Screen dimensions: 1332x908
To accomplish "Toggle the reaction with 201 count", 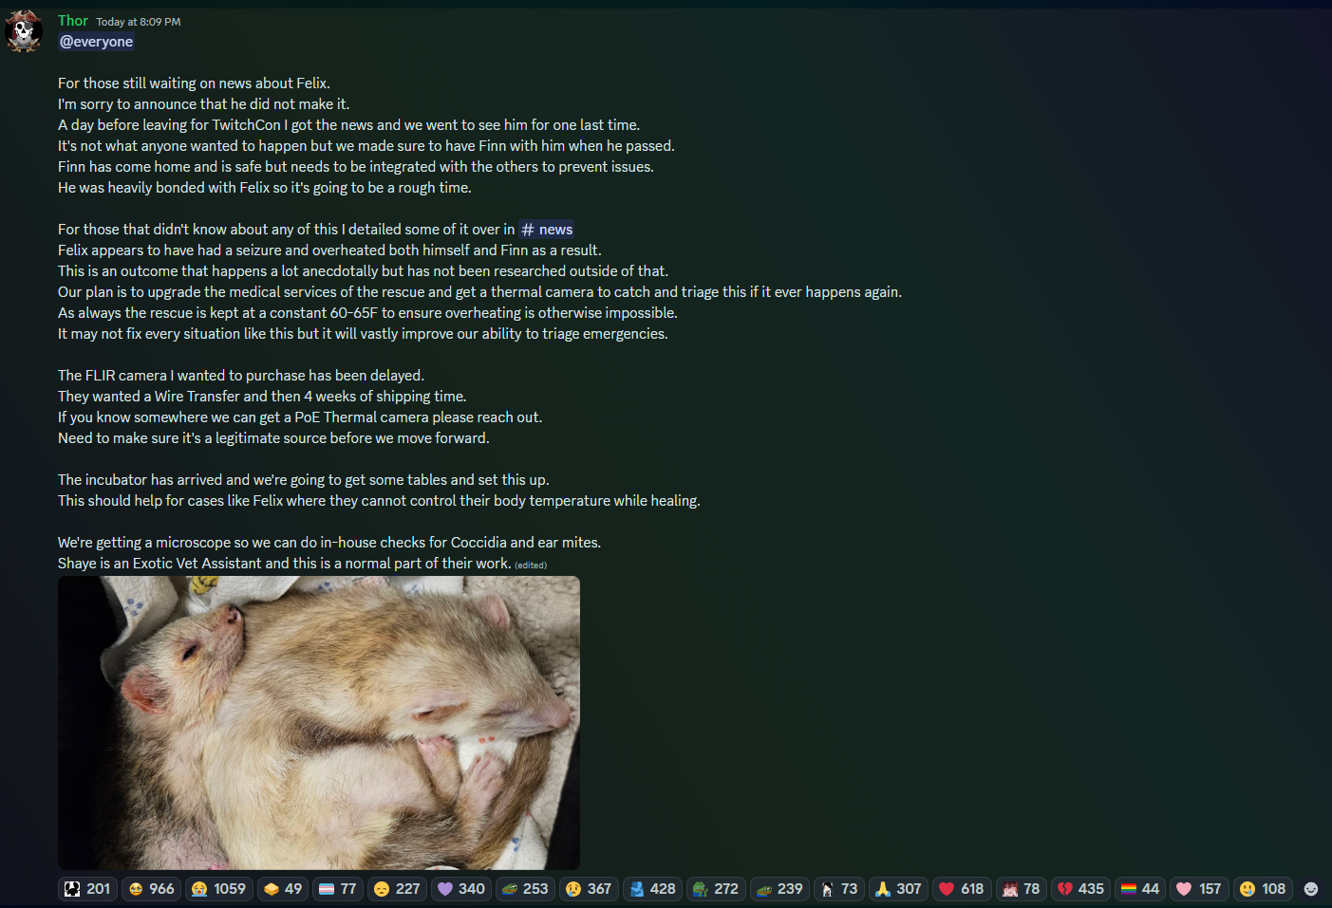I will [x=87, y=889].
